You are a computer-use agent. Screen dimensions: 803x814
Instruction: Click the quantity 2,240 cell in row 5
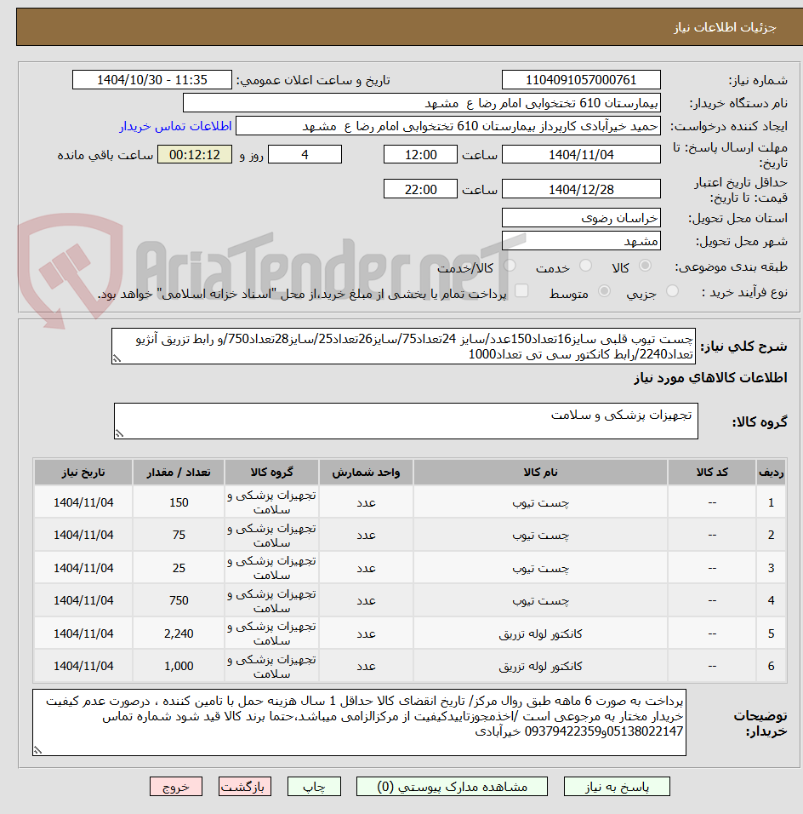tap(179, 633)
